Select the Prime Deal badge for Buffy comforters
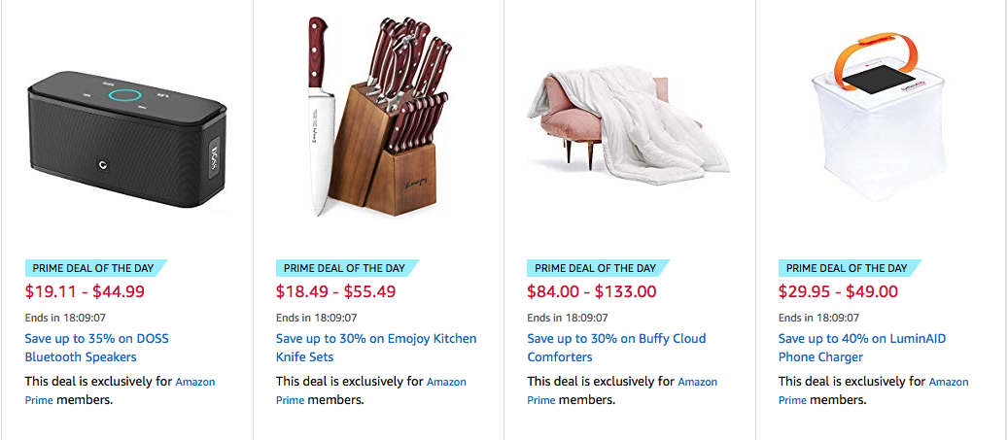Screen dimensions: 1008x440 coord(598,268)
